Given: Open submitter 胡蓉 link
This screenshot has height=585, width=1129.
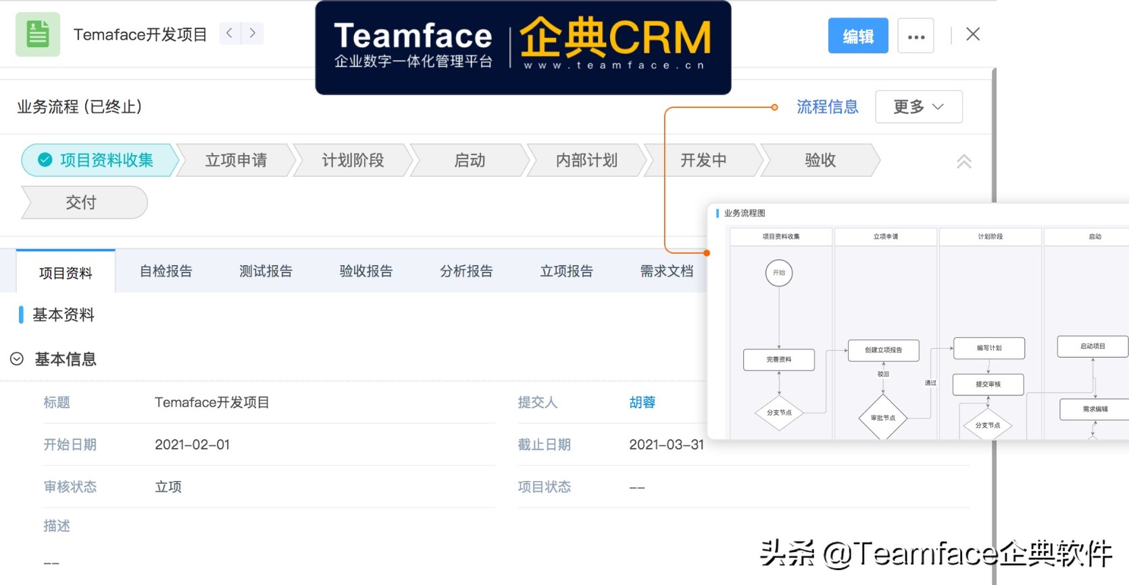Looking at the screenshot, I should coord(642,402).
